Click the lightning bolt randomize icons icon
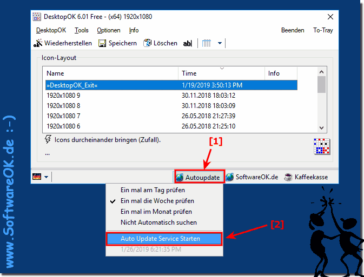This screenshot has height=277, width=364. pos(48,139)
